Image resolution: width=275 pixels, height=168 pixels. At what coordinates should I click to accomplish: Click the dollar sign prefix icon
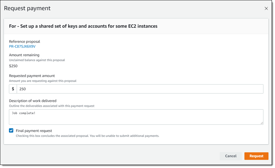(13, 89)
